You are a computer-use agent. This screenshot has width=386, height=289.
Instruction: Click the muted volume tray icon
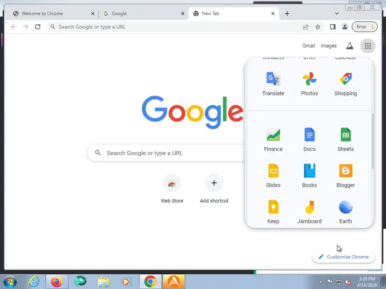[x=348, y=282]
